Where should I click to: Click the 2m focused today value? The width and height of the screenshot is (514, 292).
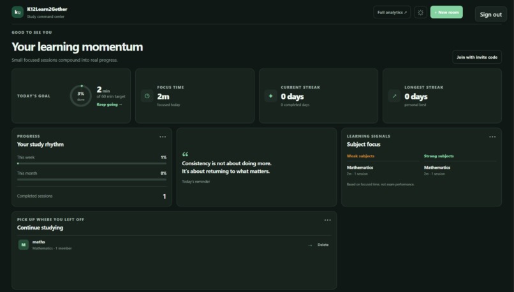coord(163,97)
